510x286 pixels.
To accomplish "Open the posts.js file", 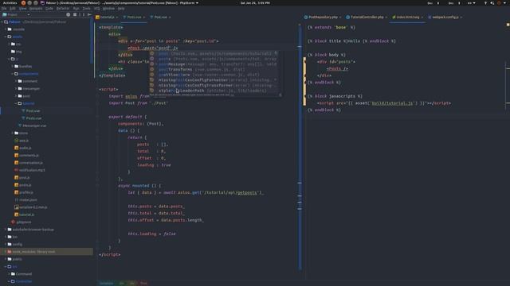I will (x=25, y=185).
